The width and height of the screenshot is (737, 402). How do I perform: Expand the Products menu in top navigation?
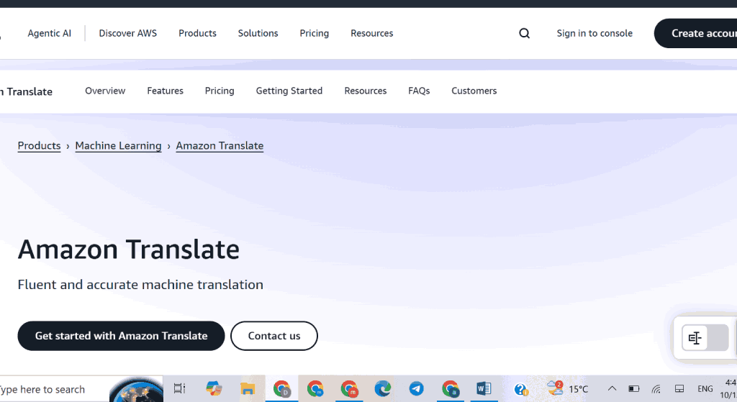197,33
